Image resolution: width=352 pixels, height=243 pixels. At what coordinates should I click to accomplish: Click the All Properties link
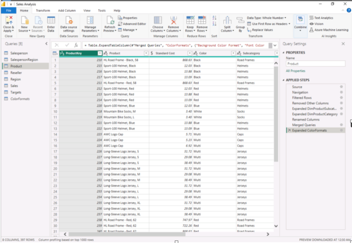pyautogui.click(x=295, y=71)
